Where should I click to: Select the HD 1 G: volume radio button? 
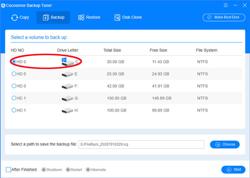14,98
